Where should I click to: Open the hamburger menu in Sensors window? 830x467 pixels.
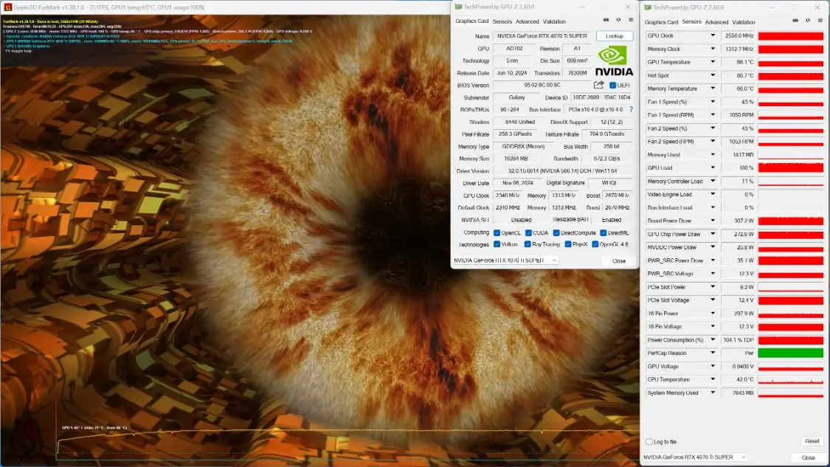(820, 21)
